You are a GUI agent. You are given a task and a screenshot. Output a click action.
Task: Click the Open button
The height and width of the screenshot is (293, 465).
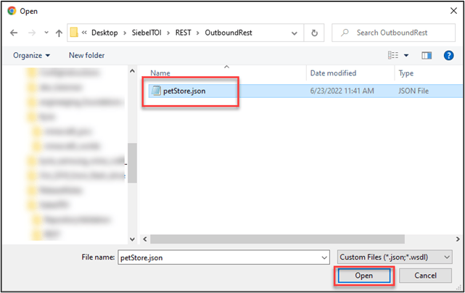(364, 276)
